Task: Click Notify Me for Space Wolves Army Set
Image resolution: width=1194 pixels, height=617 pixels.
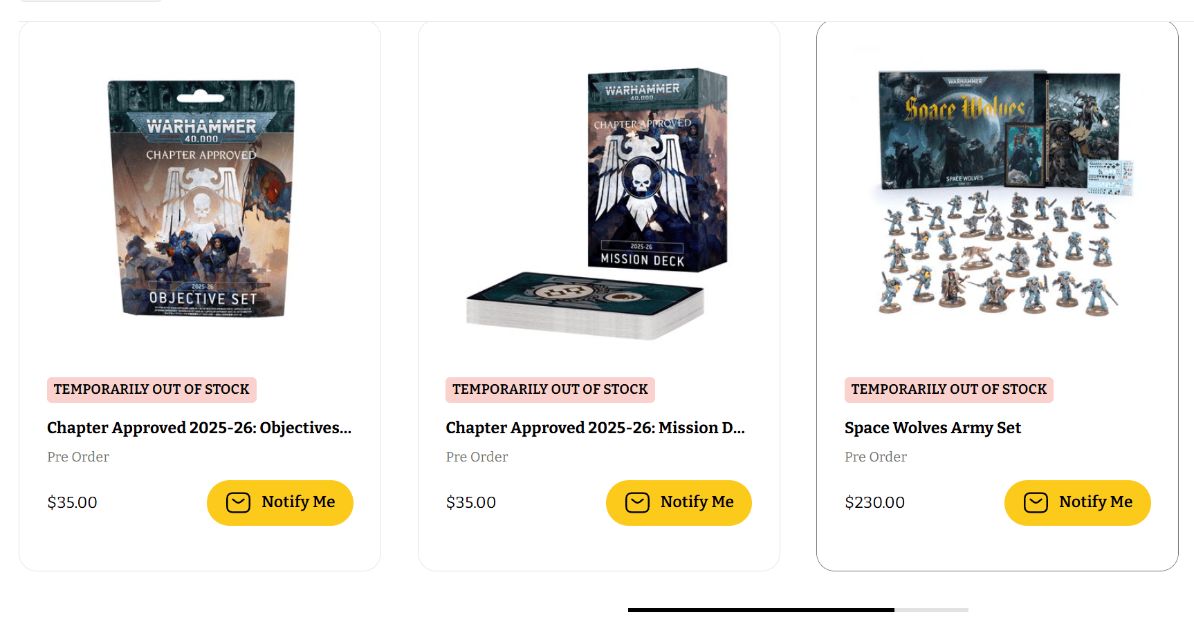Action: pyautogui.click(x=1077, y=502)
